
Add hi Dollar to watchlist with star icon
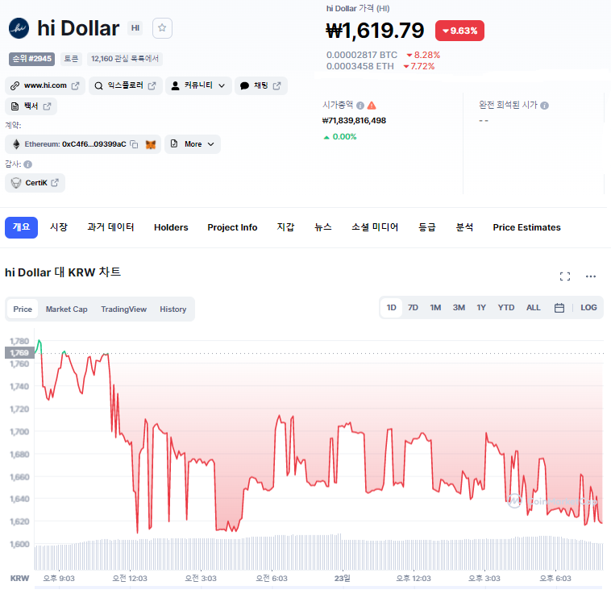point(162,28)
